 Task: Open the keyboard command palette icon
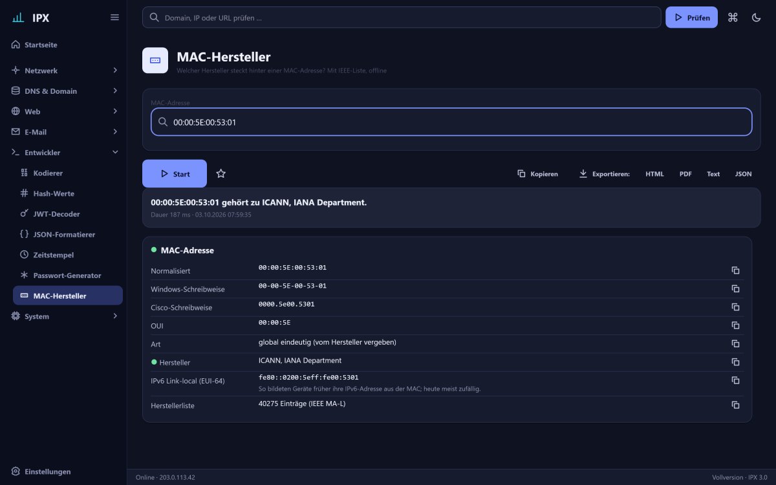(733, 17)
